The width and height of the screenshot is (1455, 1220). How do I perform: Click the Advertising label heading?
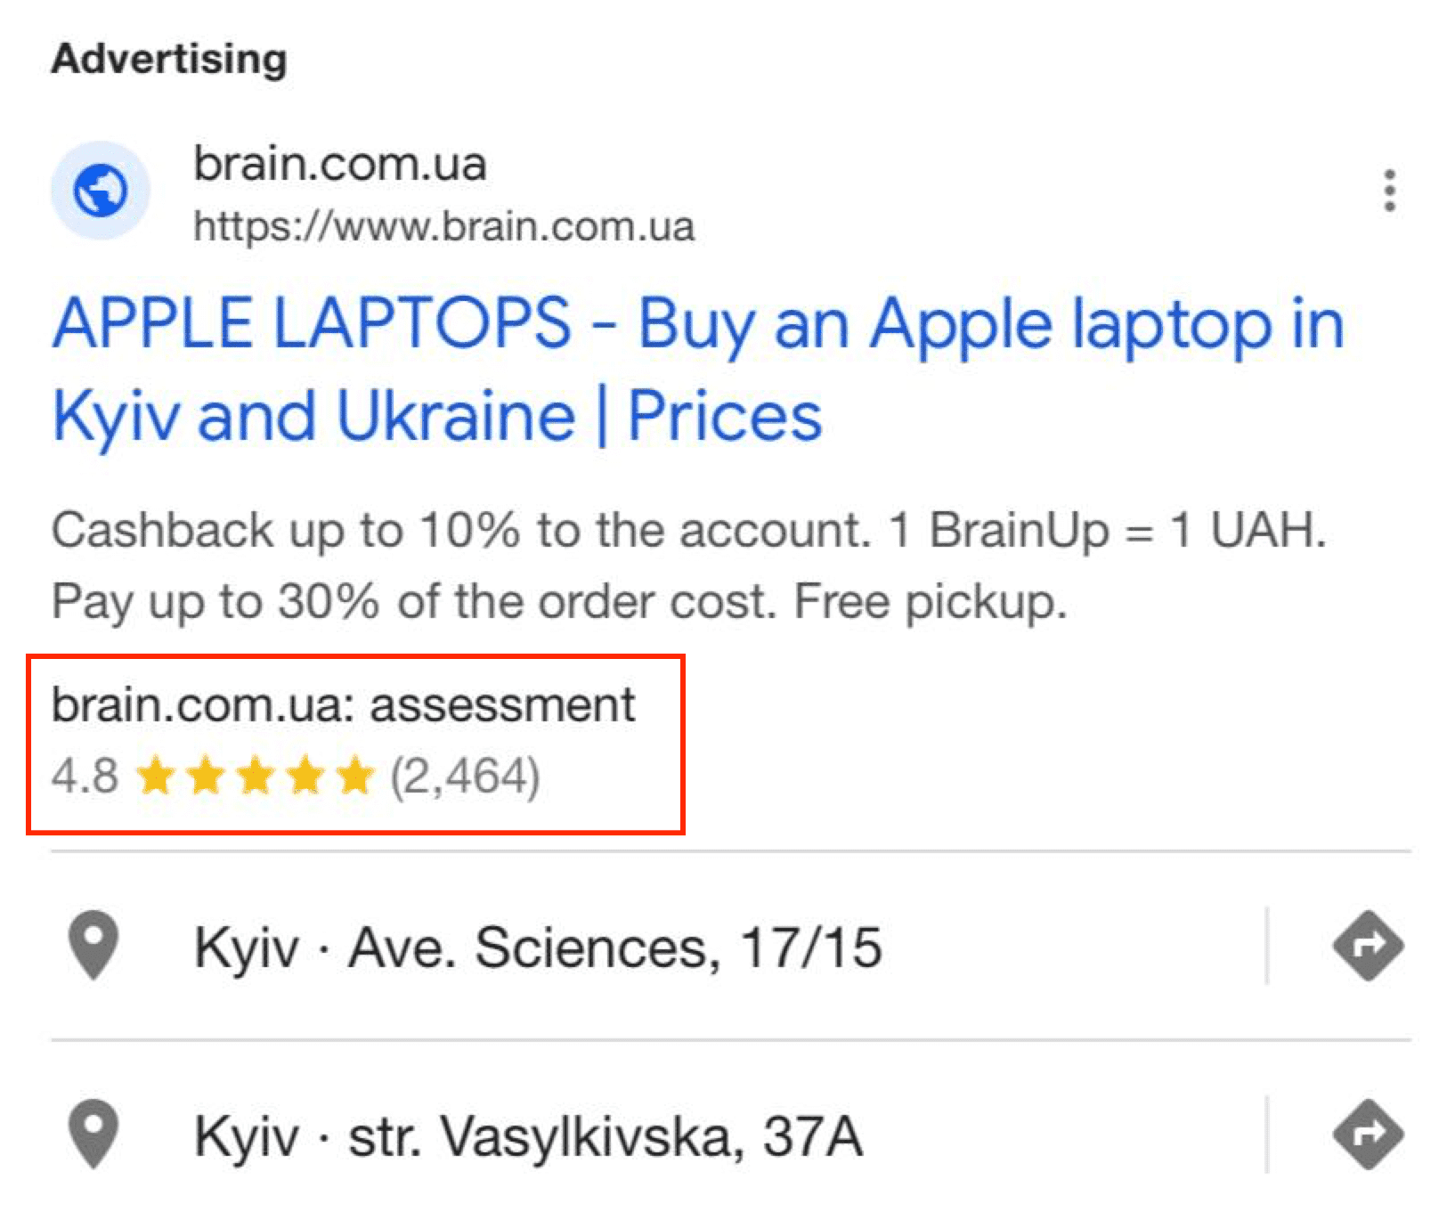(169, 58)
